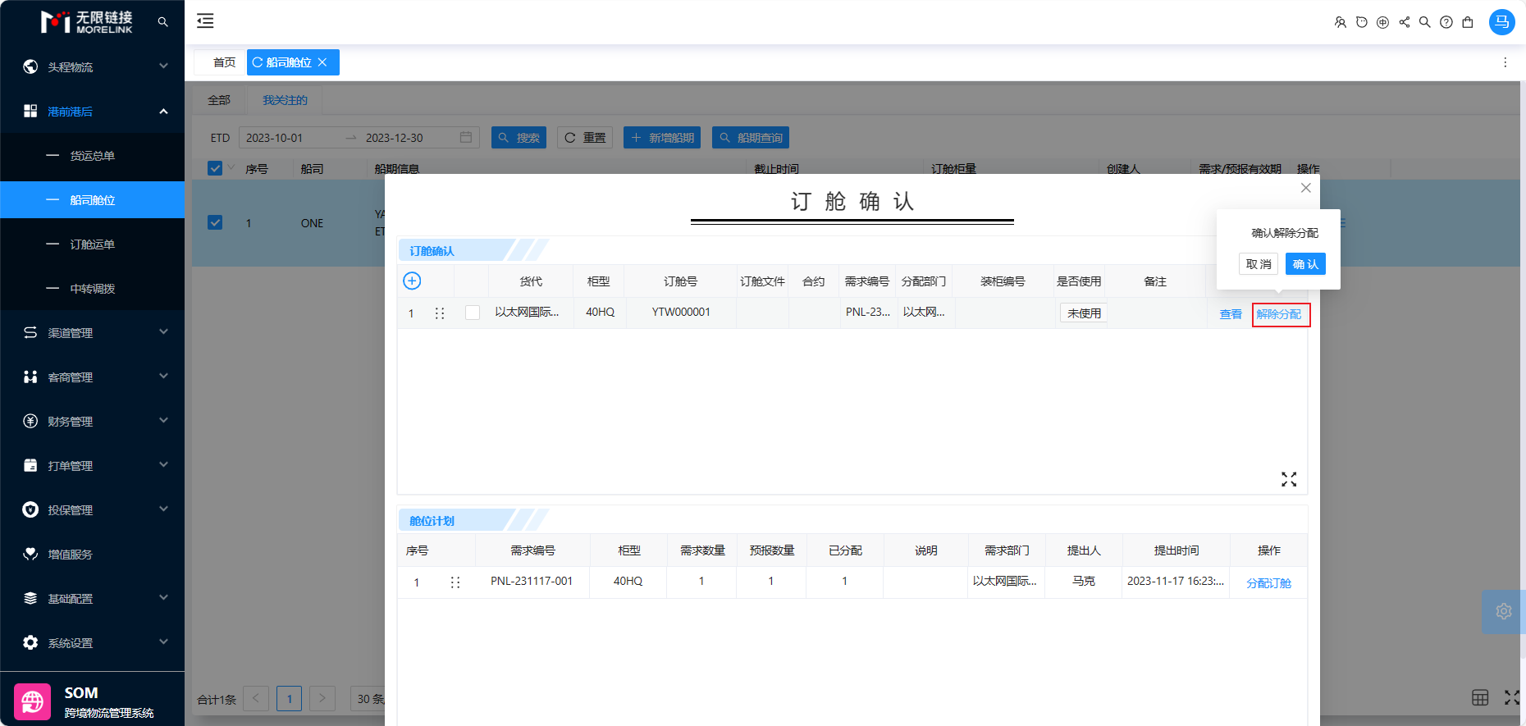Collapse the 港前港后 menu

tap(92, 111)
